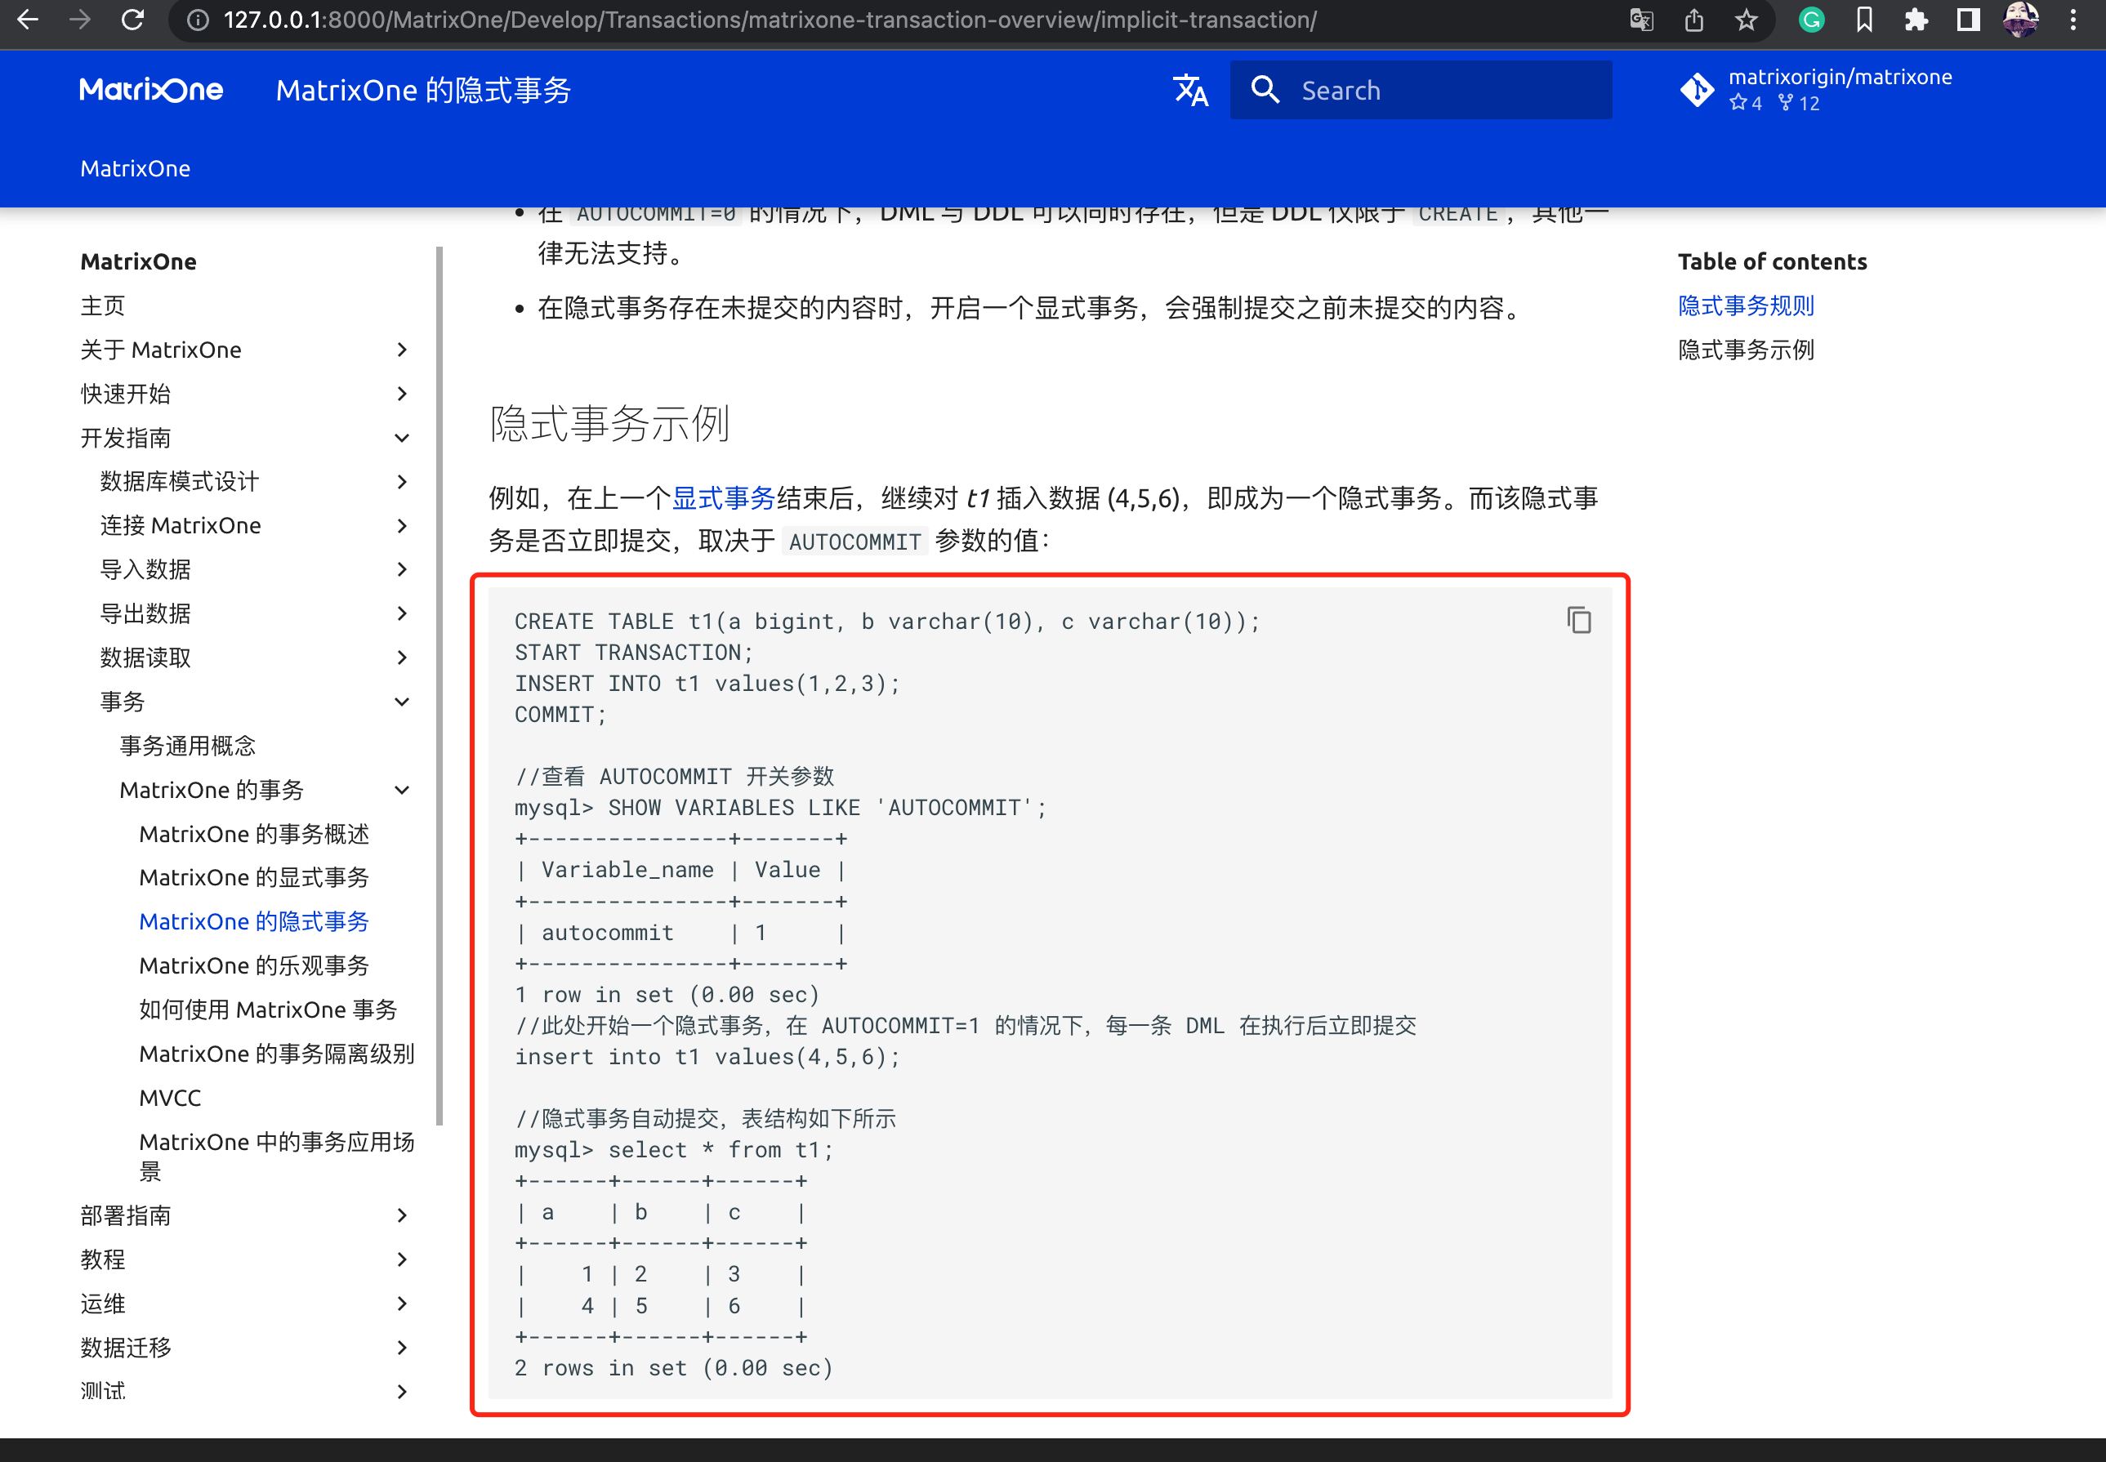Viewport: 2106px width, 1462px height.
Task: Collapse the 事务 section
Action: [403, 701]
